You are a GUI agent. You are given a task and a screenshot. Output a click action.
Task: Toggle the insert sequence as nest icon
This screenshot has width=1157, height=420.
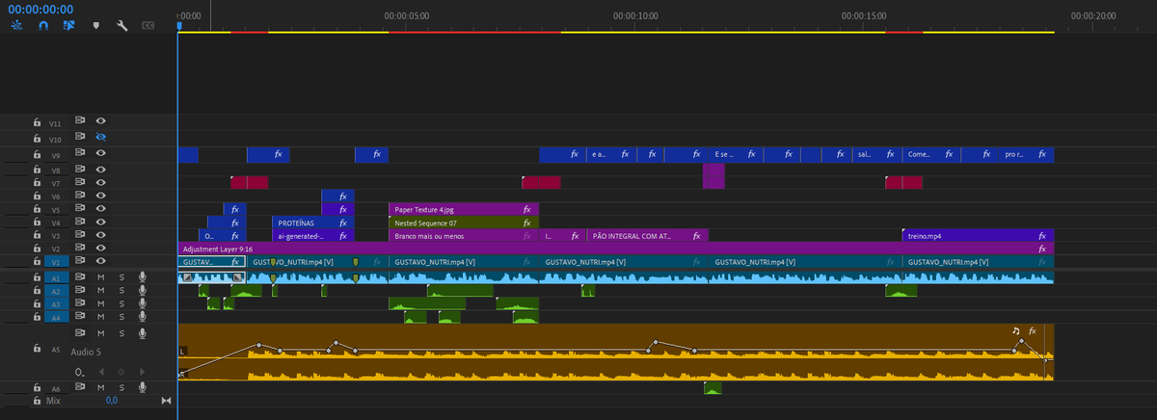[16, 26]
